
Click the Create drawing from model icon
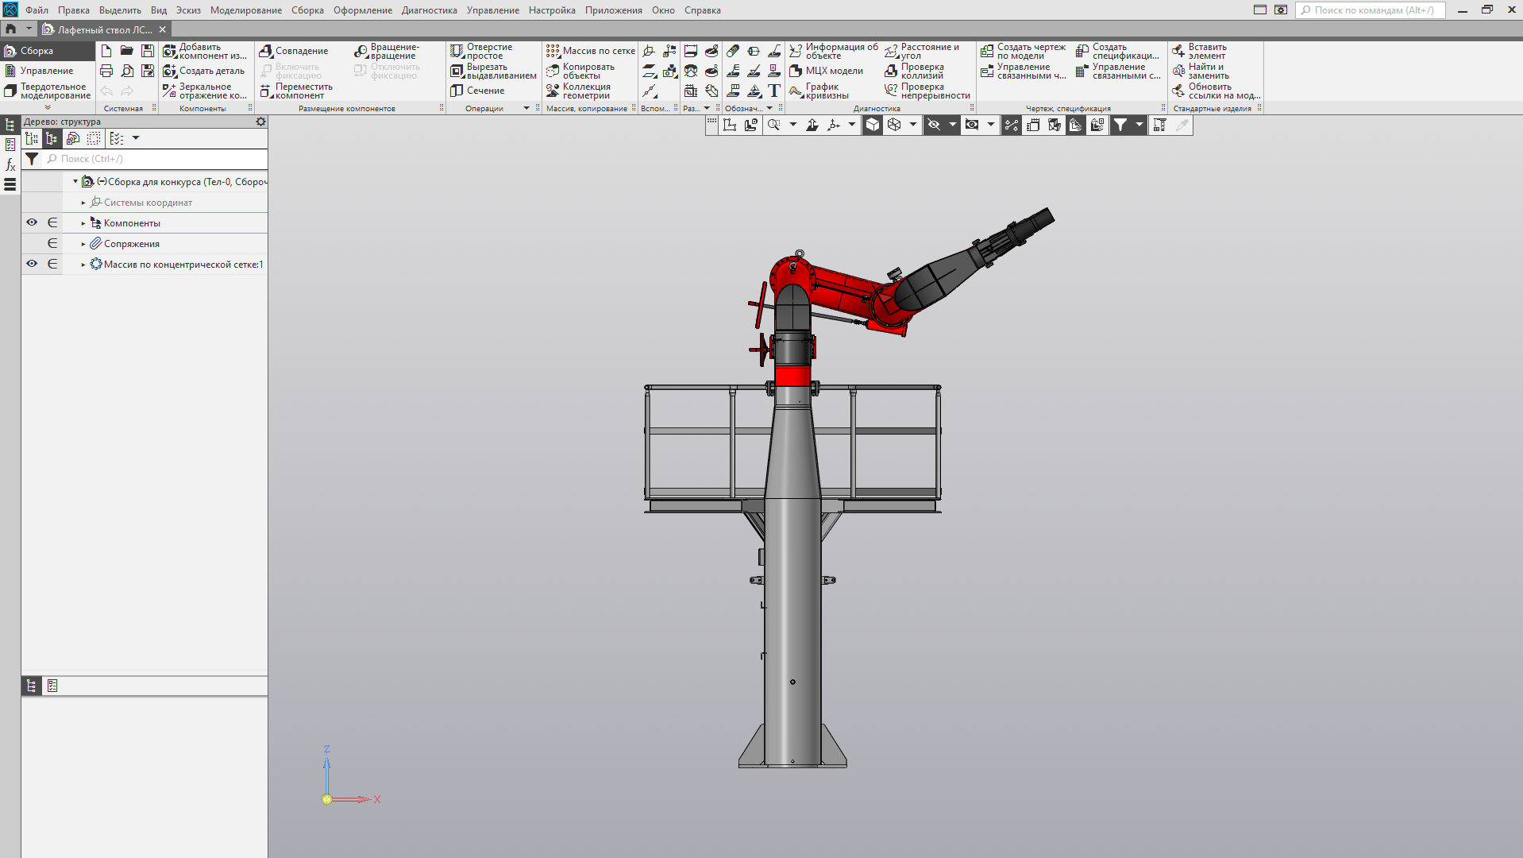[987, 52]
